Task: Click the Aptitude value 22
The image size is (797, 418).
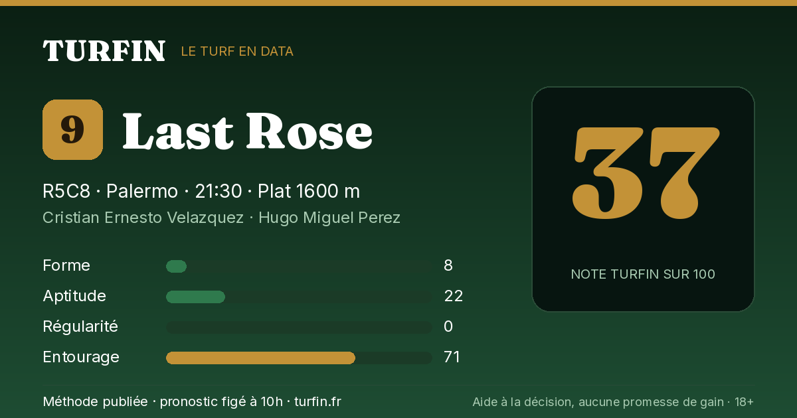Action: point(454,296)
